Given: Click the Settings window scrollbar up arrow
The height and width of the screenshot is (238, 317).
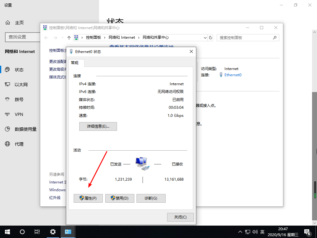Looking at the screenshot, I should point(315,32).
